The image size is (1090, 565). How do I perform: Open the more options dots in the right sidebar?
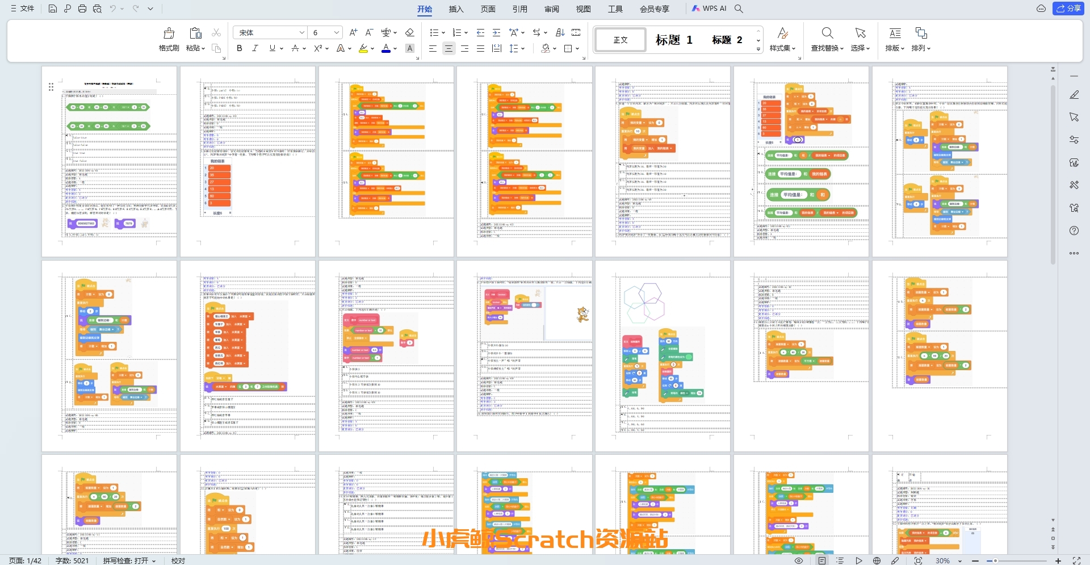(1074, 253)
